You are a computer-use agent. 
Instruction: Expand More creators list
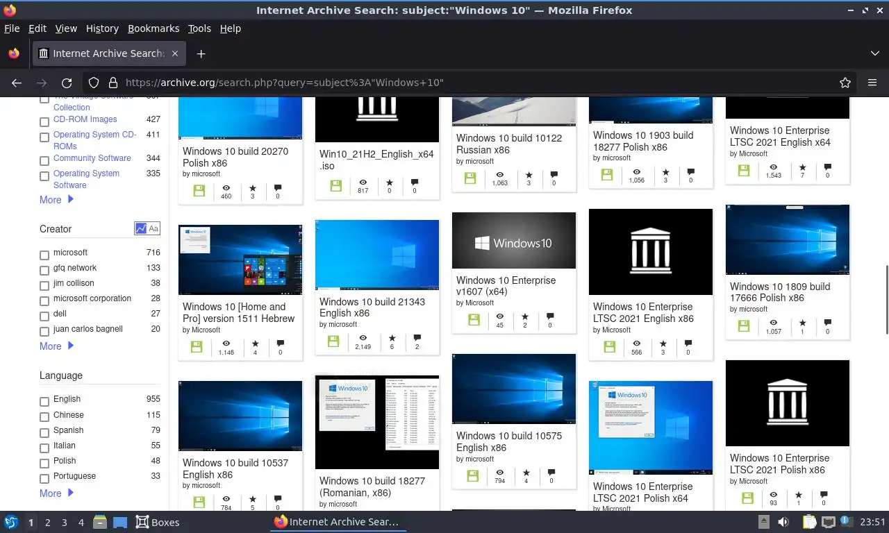pos(56,346)
